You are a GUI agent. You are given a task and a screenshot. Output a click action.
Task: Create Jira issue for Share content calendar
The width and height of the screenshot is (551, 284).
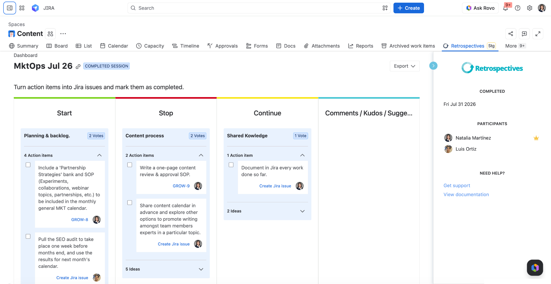tap(174, 244)
